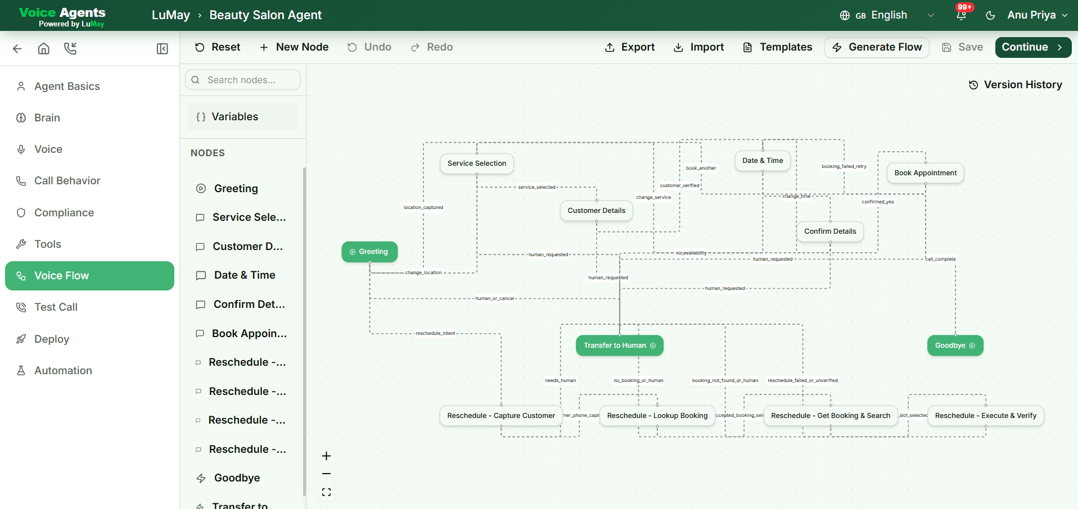Open Voice settings section
The image size is (1078, 509).
tap(90, 149)
